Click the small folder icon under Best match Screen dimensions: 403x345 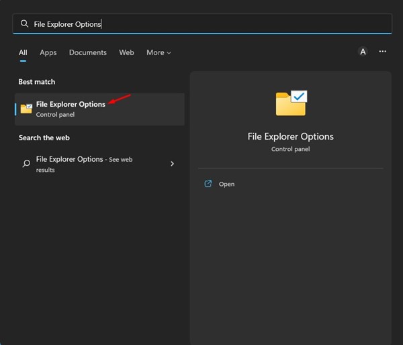tap(26, 109)
